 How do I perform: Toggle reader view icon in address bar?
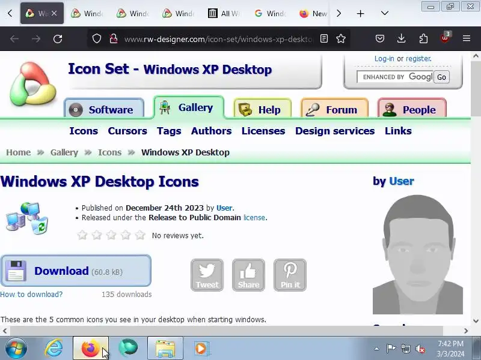click(324, 38)
